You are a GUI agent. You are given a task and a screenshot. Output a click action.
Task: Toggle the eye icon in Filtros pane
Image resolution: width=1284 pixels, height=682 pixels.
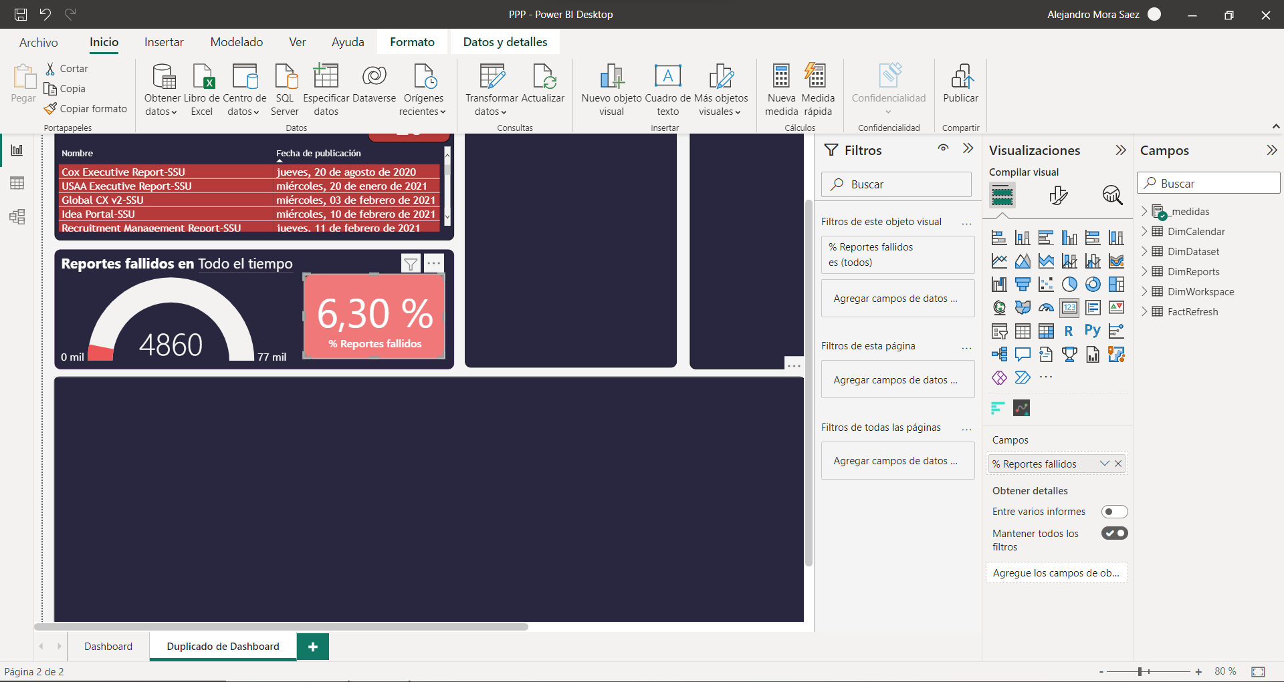(x=943, y=148)
